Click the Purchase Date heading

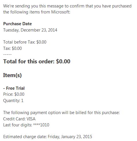[x=17, y=24]
